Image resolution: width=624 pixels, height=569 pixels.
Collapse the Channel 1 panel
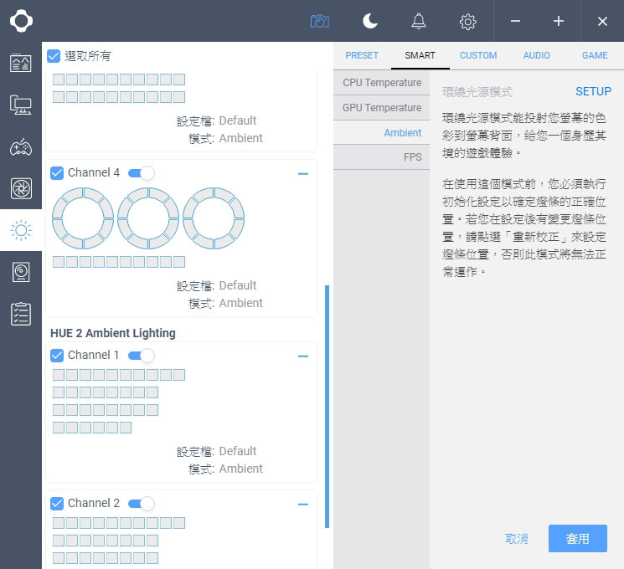click(303, 356)
